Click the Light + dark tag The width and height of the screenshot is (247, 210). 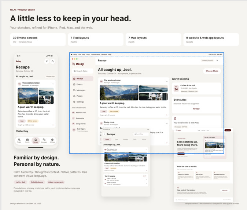pyautogui.click(x=21, y=182)
